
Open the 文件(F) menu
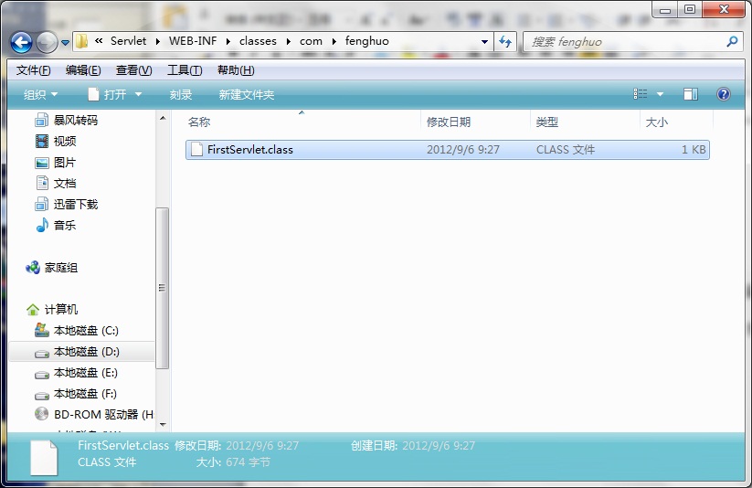[33, 70]
